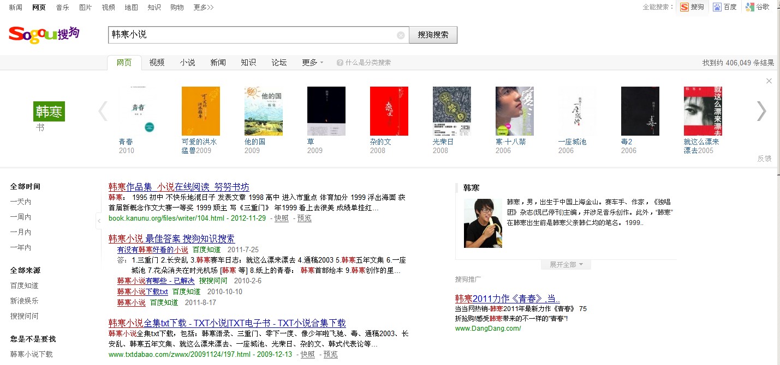Screen dimensions: 780x365
Task: Switch to the Baidu paw search icon
Action: pos(717,7)
